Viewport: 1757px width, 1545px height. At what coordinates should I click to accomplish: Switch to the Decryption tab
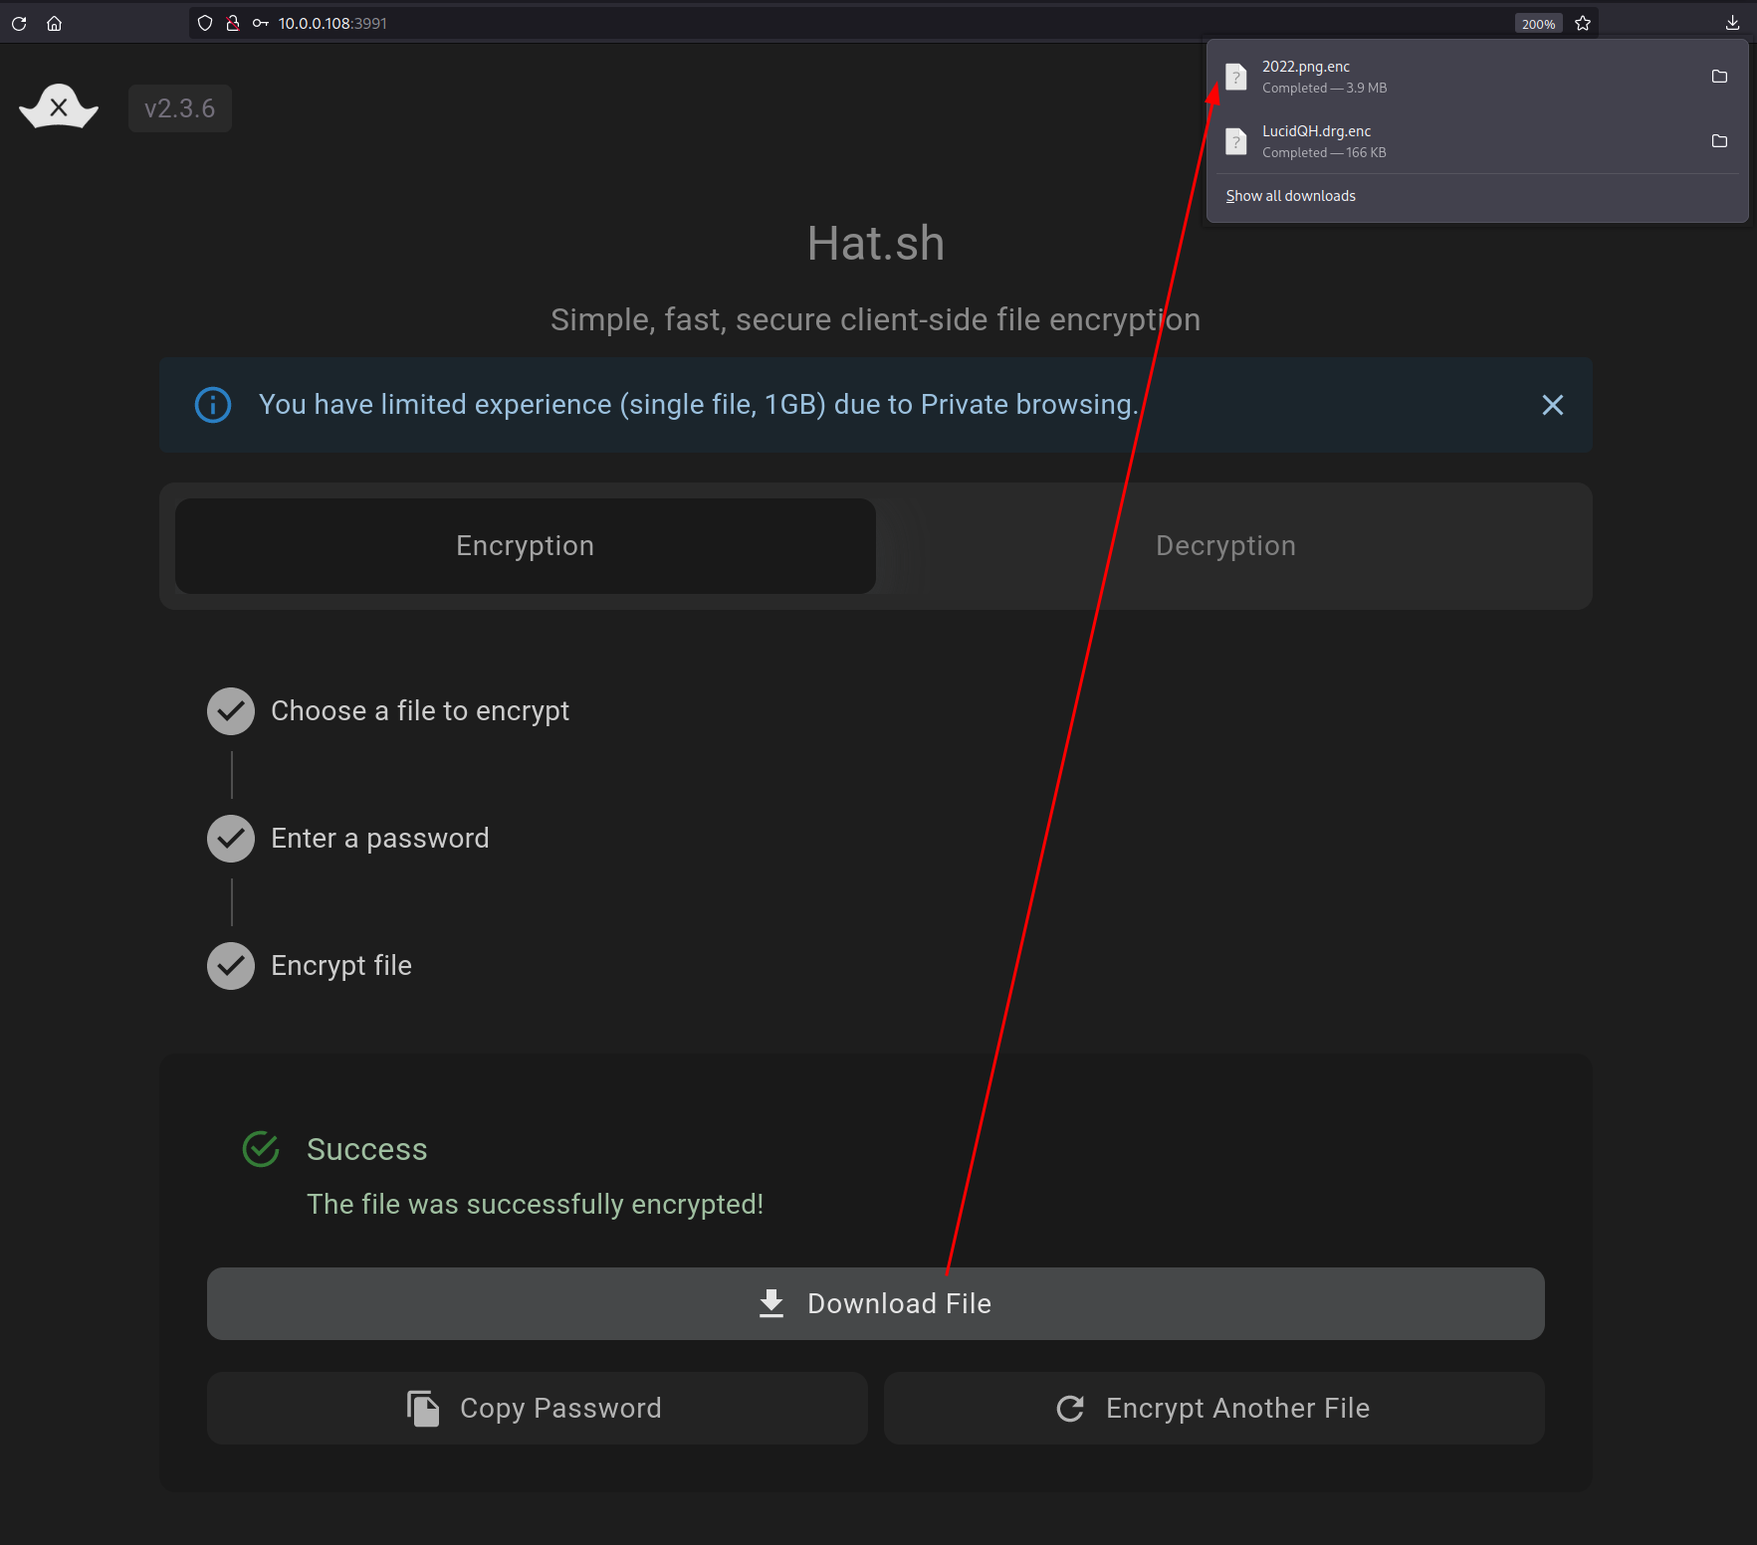click(x=1226, y=546)
